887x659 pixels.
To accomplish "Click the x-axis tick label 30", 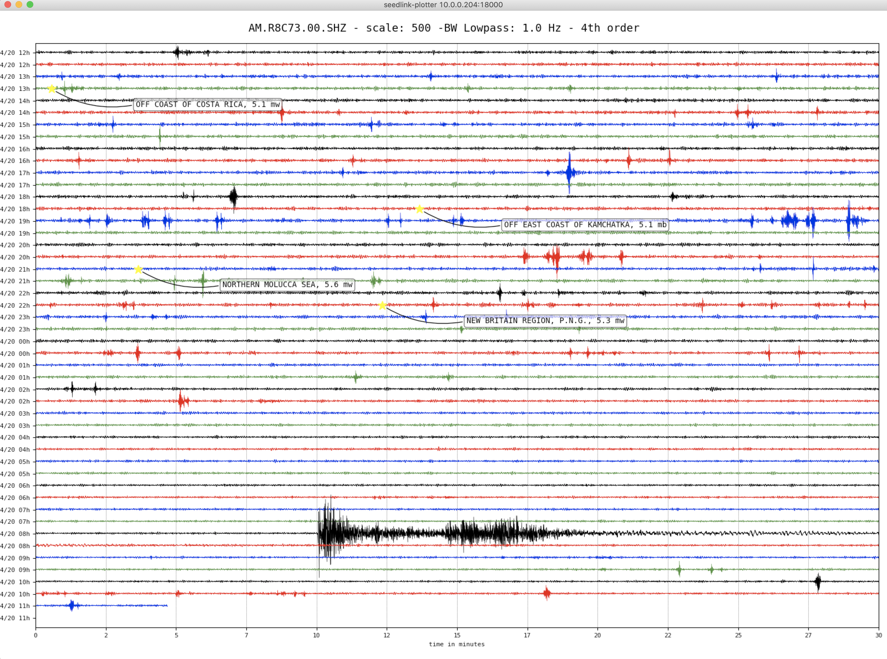I will [x=879, y=635].
